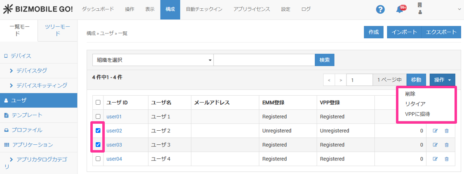Collapse the 操作 dropdown button

point(442,80)
